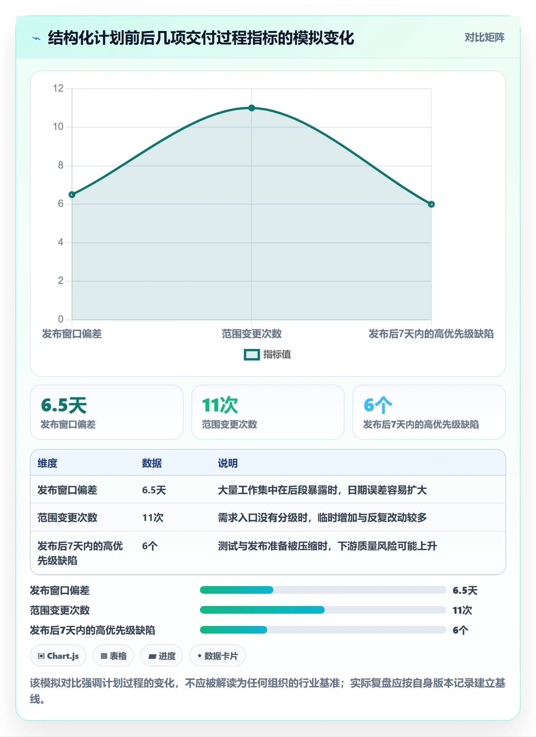The height and width of the screenshot is (737, 536).
Task: Click the 说明 table column header
Action: coord(228,463)
